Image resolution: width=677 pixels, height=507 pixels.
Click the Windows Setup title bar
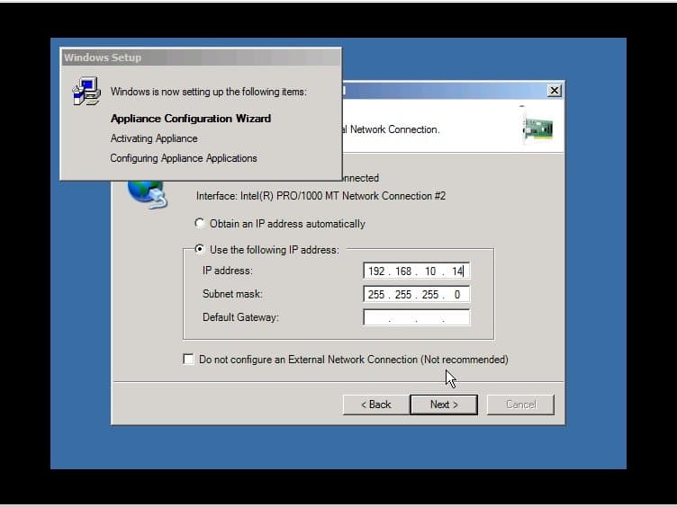click(x=201, y=58)
